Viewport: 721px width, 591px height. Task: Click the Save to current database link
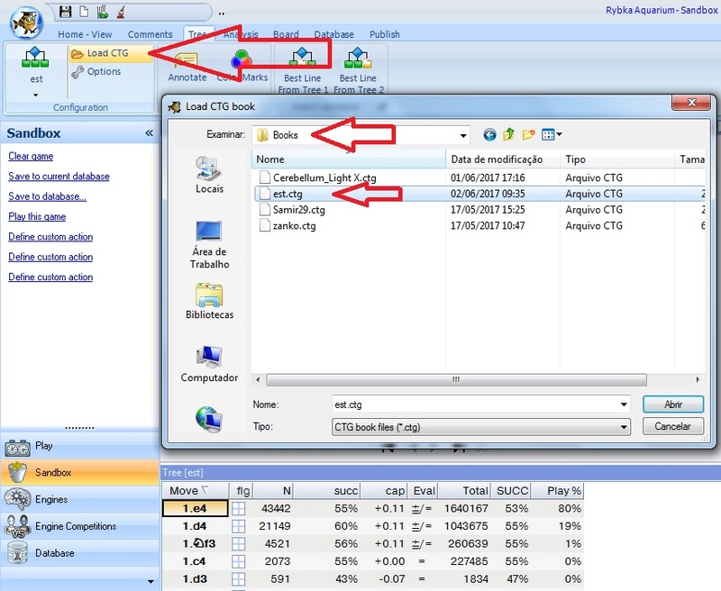(59, 177)
